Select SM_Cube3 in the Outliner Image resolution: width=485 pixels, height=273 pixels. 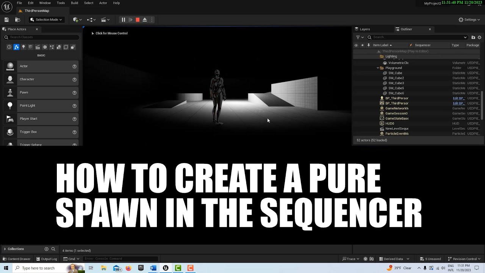(x=396, y=83)
